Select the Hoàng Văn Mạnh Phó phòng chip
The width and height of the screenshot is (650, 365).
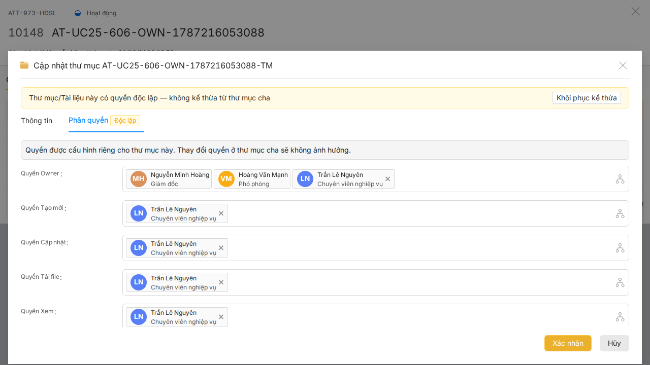(252, 179)
